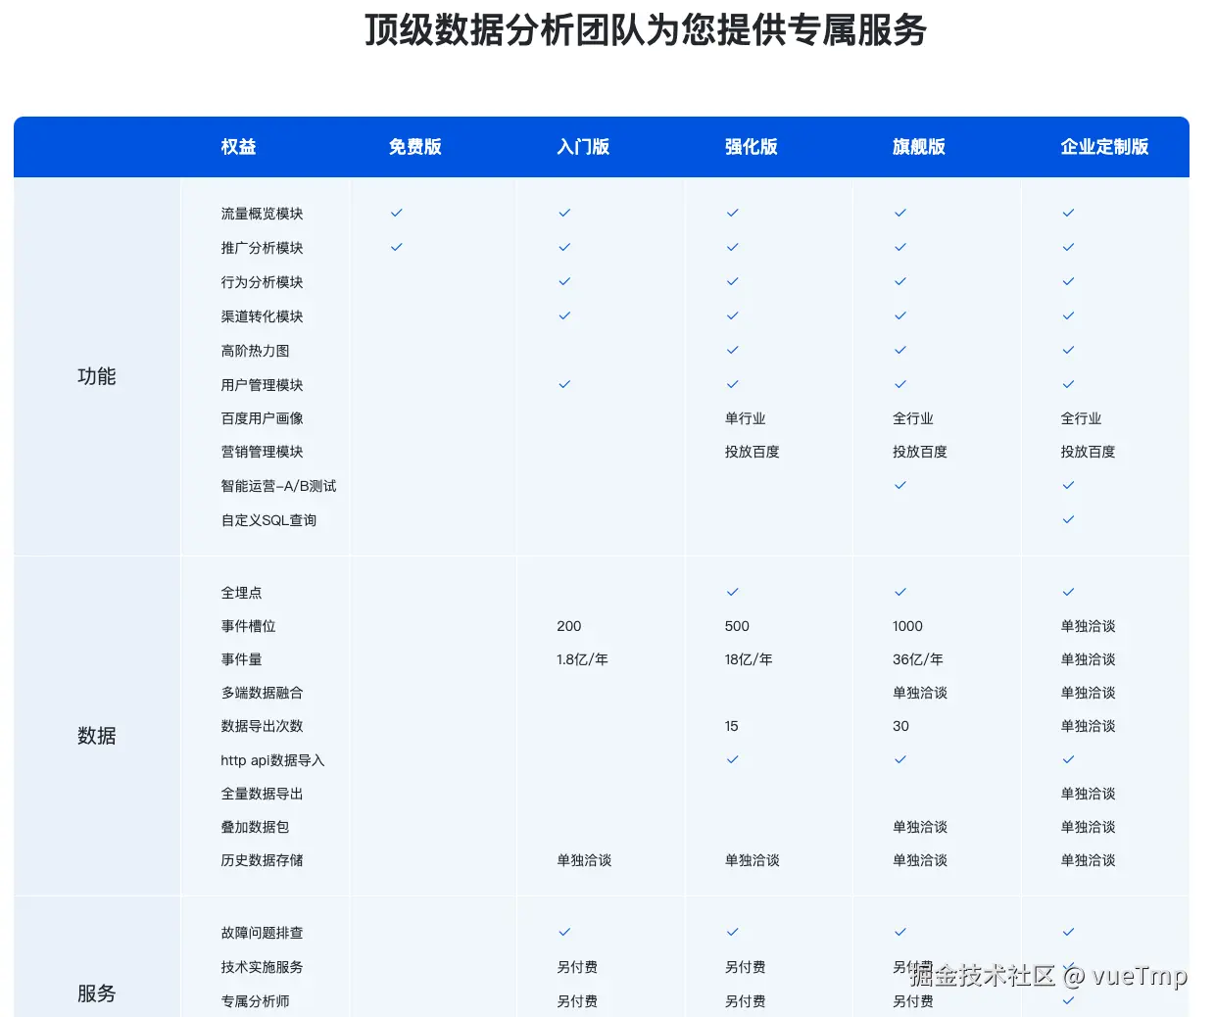Select the http api数据导入 row label
The width and height of the screenshot is (1215, 1017).
coord(272,760)
